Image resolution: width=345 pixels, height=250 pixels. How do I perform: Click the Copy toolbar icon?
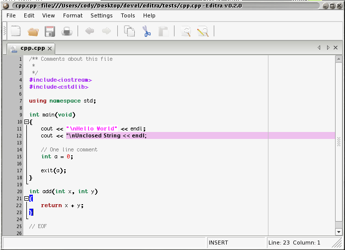[x=130, y=32]
